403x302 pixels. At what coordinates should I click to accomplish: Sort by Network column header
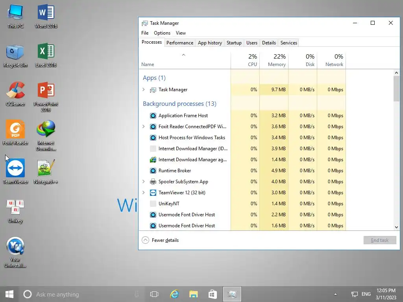(x=331, y=61)
